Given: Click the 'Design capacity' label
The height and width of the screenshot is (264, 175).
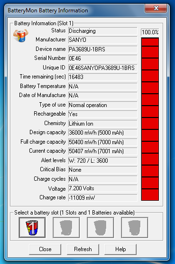Looking at the screenshot, I should click(47, 132).
